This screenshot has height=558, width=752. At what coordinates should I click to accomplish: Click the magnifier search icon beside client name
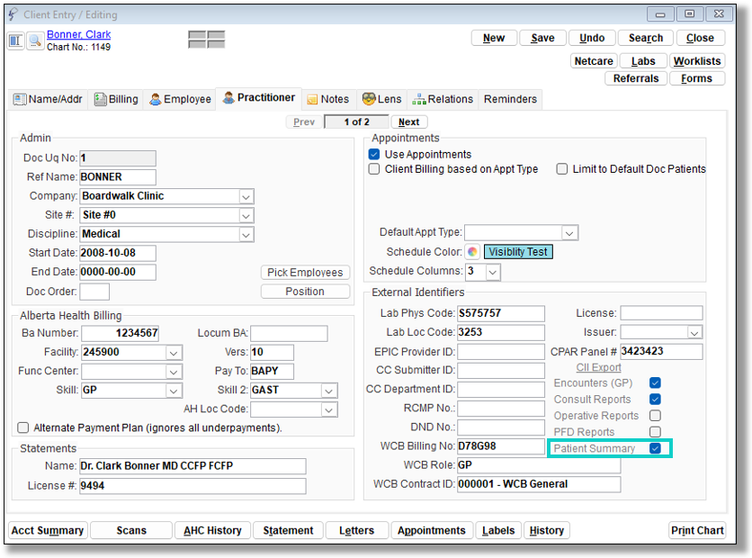click(35, 40)
